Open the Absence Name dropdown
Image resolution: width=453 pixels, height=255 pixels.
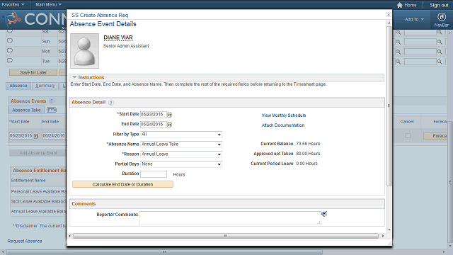(x=181, y=144)
